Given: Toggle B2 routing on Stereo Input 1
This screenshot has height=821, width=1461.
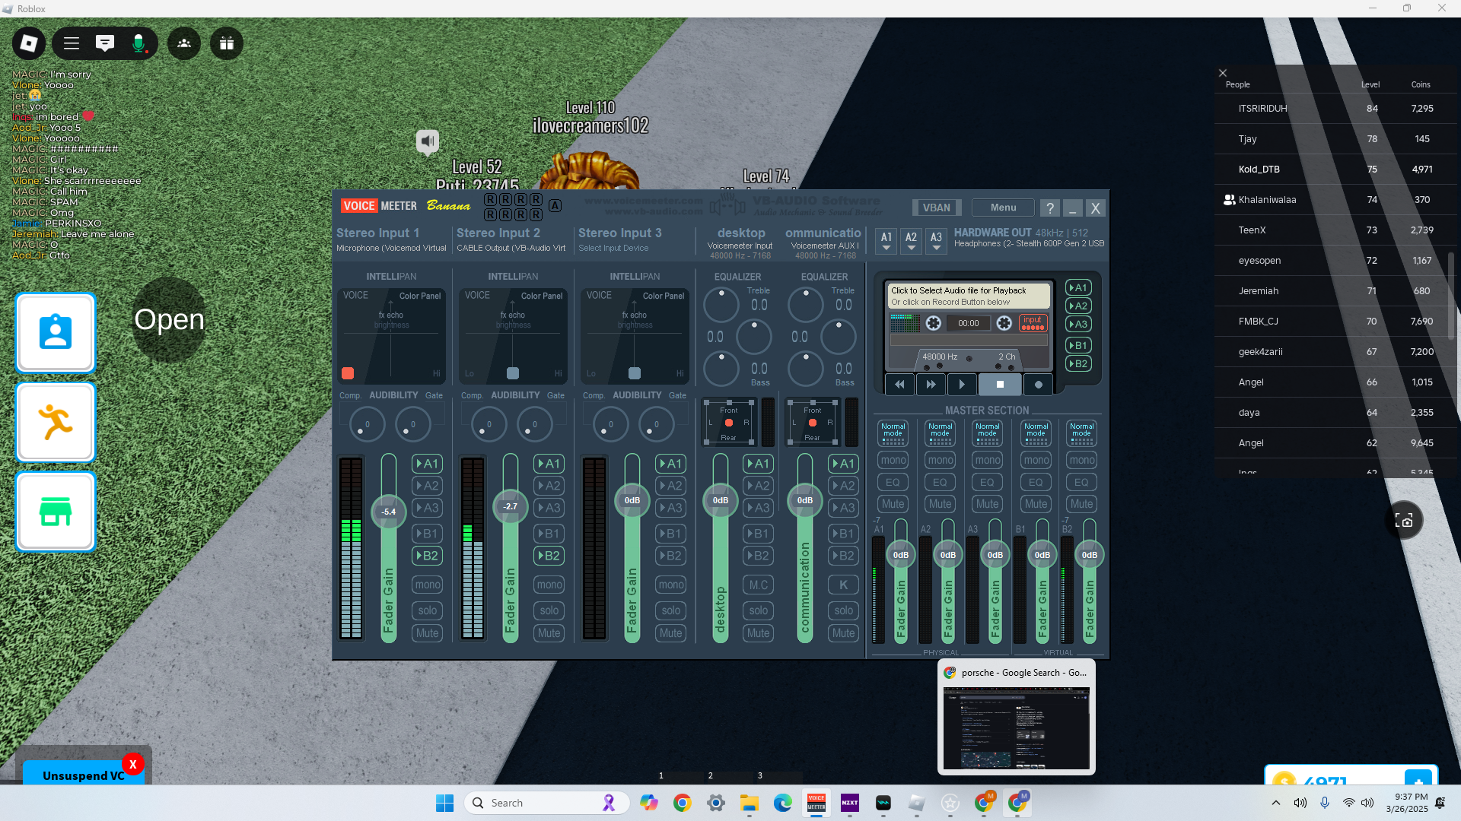Looking at the screenshot, I should [427, 556].
